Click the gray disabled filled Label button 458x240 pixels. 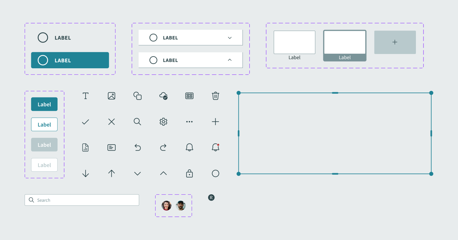(x=44, y=145)
